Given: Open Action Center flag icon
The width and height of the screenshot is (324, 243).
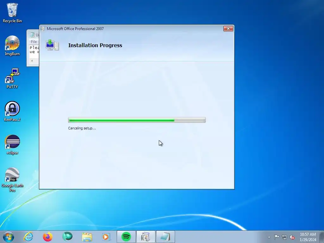Looking at the screenshot, I should click(x=277, y=237).
